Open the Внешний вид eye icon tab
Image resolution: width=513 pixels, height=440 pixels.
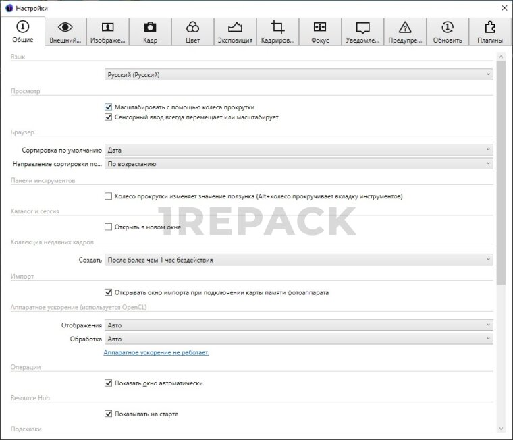[x=65, y=32]
